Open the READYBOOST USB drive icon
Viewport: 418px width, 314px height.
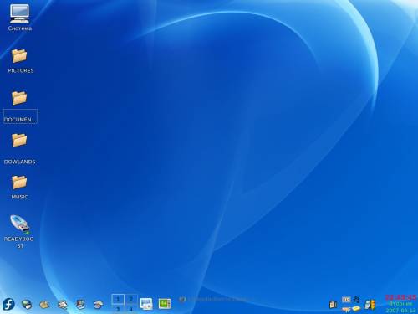[19, 231]
